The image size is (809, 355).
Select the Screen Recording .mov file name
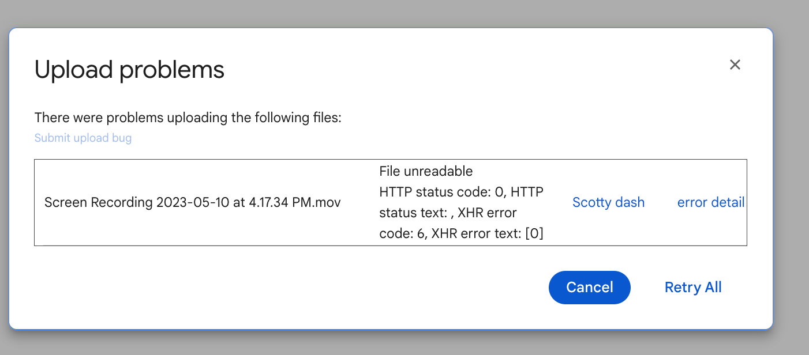192,203
